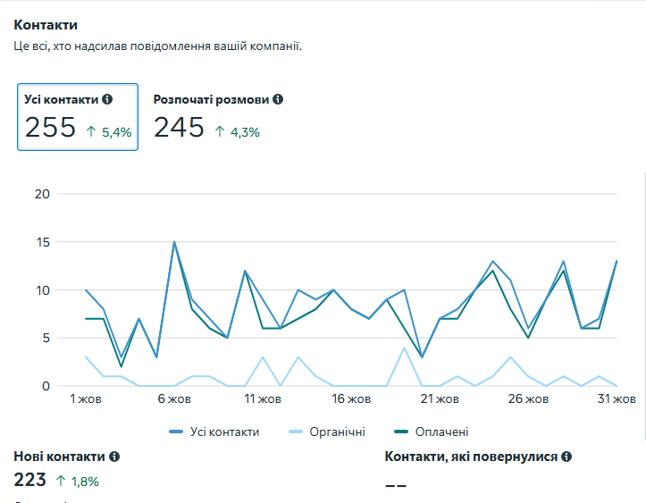Click the teal 'Оплачені' legend swatch

401,432
